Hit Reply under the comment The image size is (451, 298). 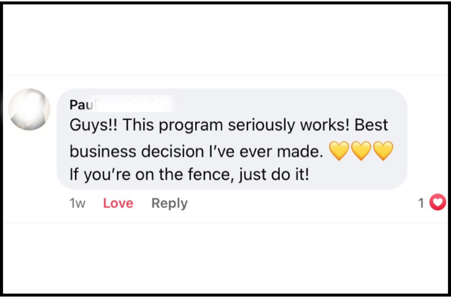[x=169, y=203]
